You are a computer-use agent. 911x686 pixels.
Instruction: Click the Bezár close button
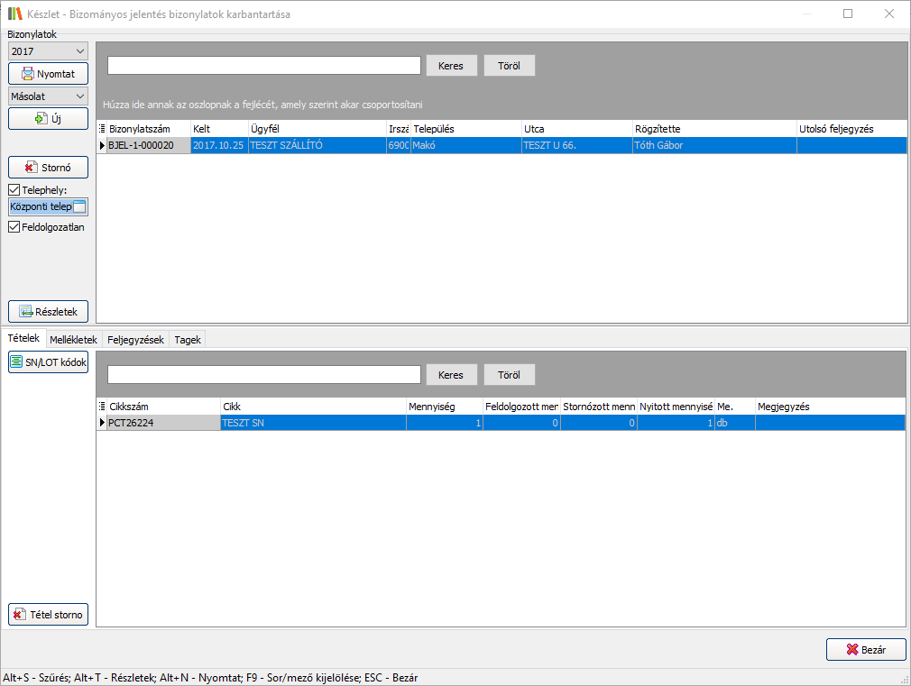pyautogui.click(x=865, y=650)
